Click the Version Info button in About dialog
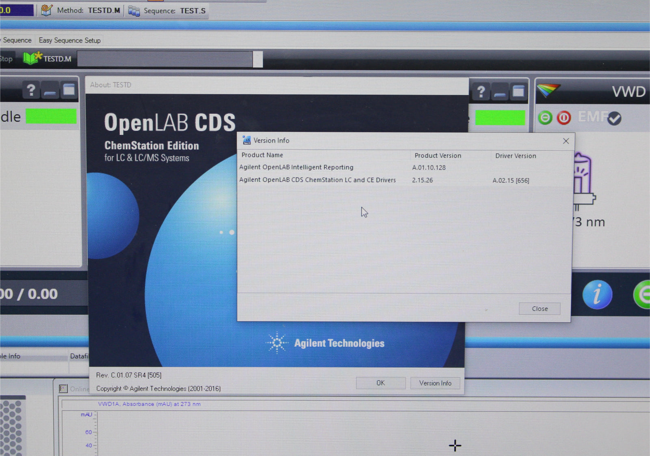 tap(435, 383)
